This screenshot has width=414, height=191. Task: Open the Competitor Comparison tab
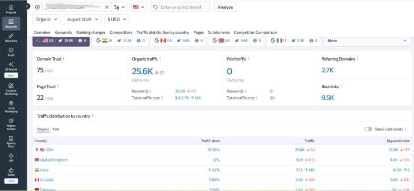tap(255, 32)
